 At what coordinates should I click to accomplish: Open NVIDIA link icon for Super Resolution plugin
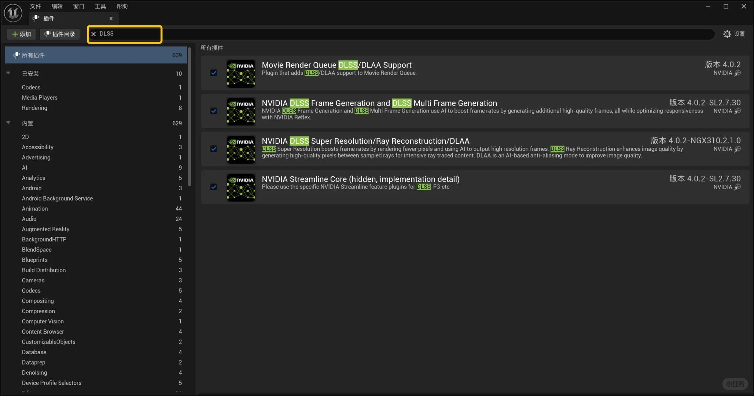tap(738, 149)
